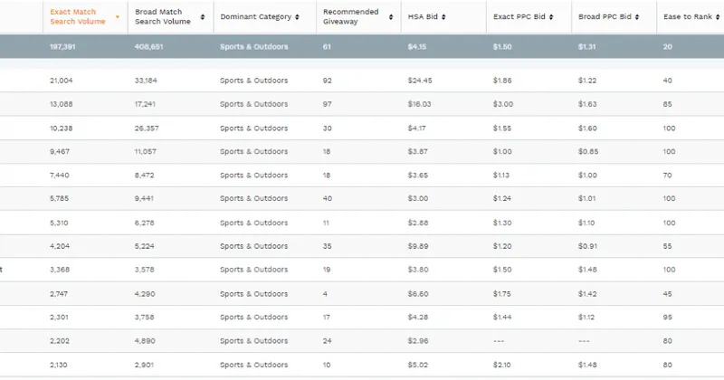The image size is (724, 380).
Task: Click Sports & Outdoors in the 2,130 row
Action: coord(254,365)
